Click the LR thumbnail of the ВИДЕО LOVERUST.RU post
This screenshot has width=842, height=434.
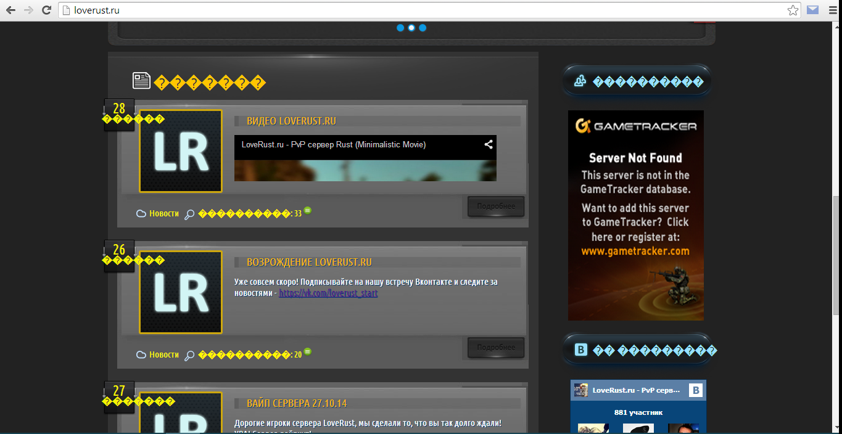pos(181,151)
